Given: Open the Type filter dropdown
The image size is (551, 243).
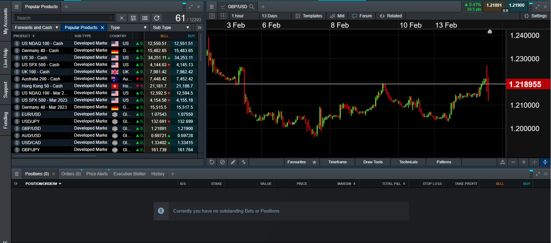Looking at the screenshot, I should tap(128, 28).
